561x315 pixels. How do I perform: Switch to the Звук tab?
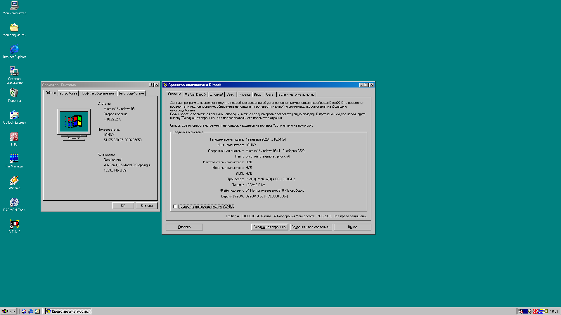pos(230,94)
